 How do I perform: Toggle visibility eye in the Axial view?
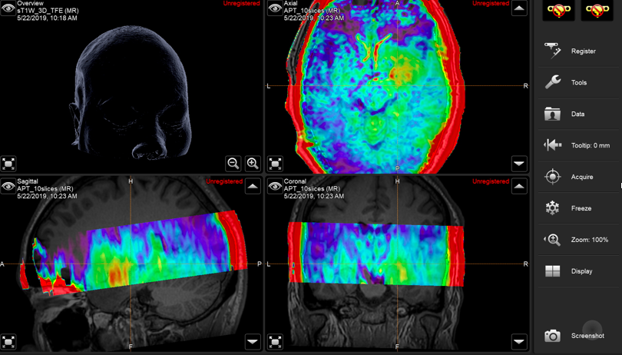tap(275, 8)
